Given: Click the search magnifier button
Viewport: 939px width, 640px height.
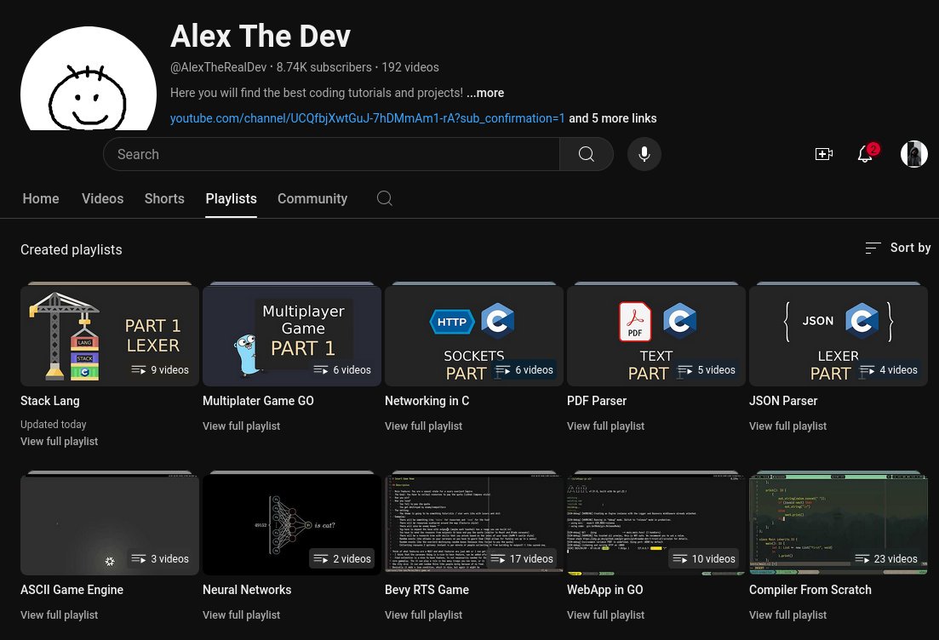Looking at the screenshot, I should 587,154.
